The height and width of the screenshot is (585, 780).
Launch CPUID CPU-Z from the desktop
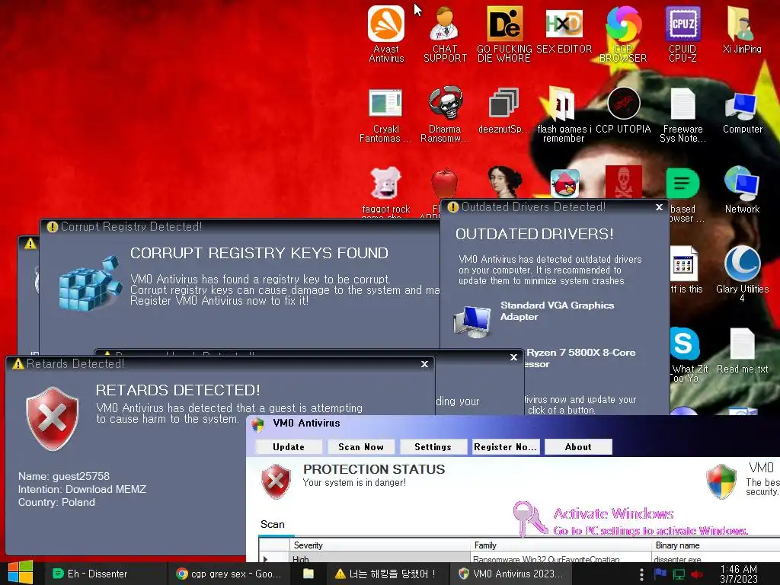(x=682, y=34)
